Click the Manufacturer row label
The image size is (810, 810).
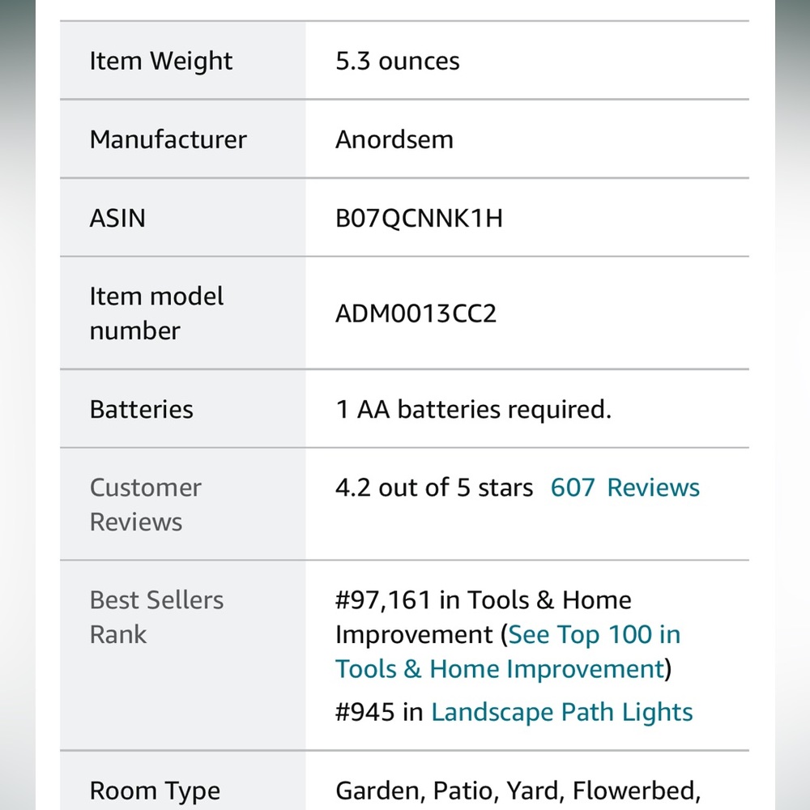click(x=168, y=139)
